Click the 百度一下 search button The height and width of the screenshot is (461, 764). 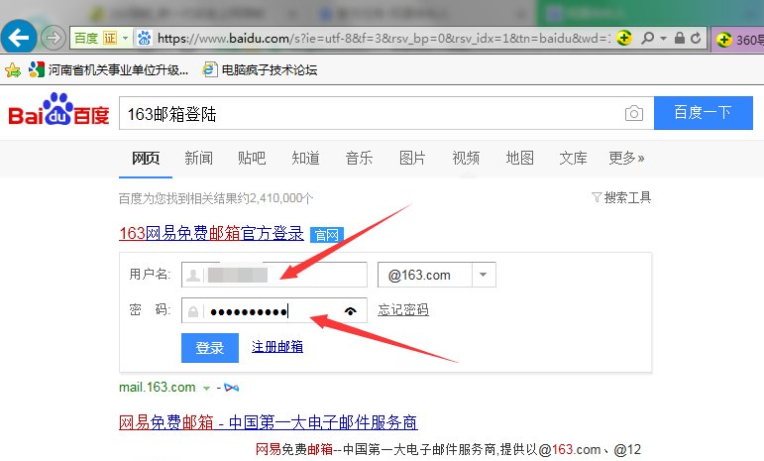(704, 113)
